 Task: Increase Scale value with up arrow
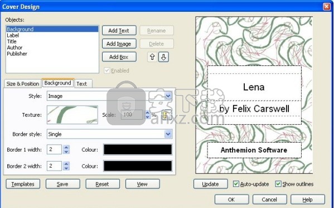(147, 112)
